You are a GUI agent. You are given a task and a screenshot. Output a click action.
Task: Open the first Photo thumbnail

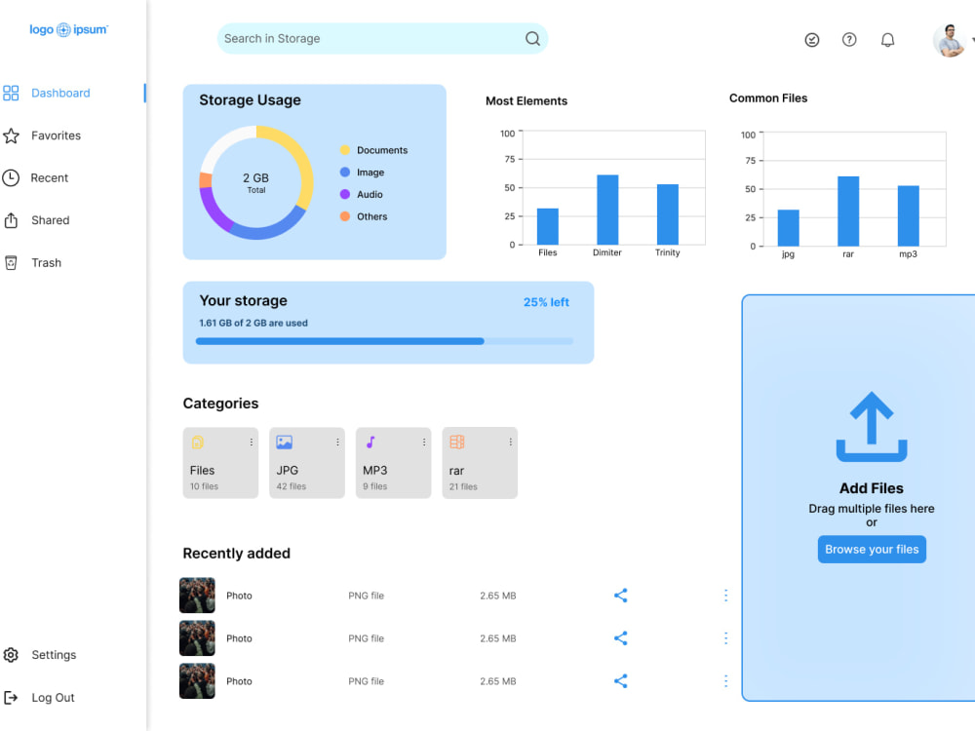197,596
